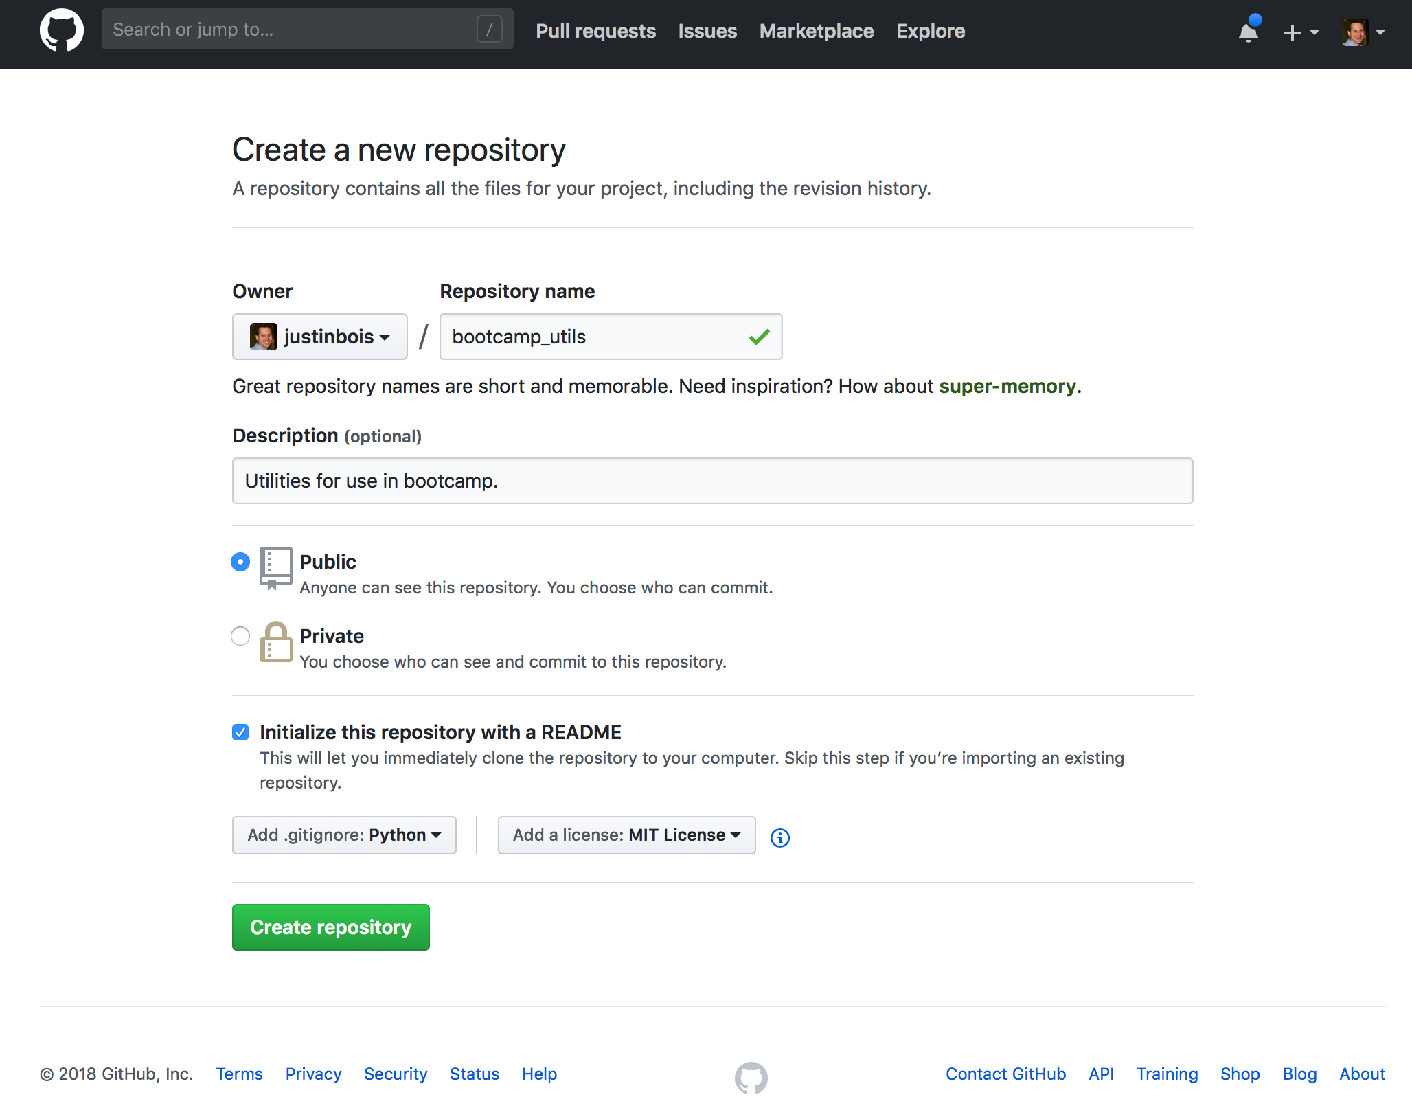The width and height of the screenshot is (1412, 1099).
Task: Open the Shop footer link
Action: point(1240,1074)
